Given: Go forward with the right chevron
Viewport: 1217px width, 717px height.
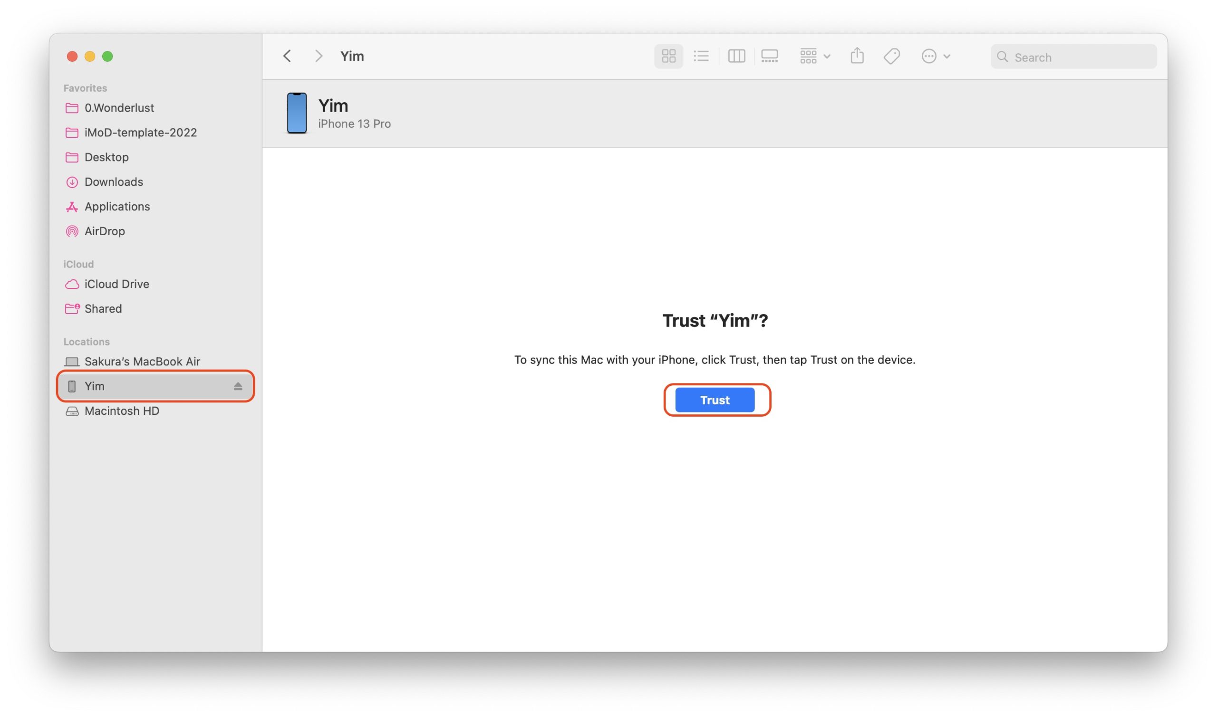Looking at the screenshot, I should pyautogui.click(x=318, y=56).
